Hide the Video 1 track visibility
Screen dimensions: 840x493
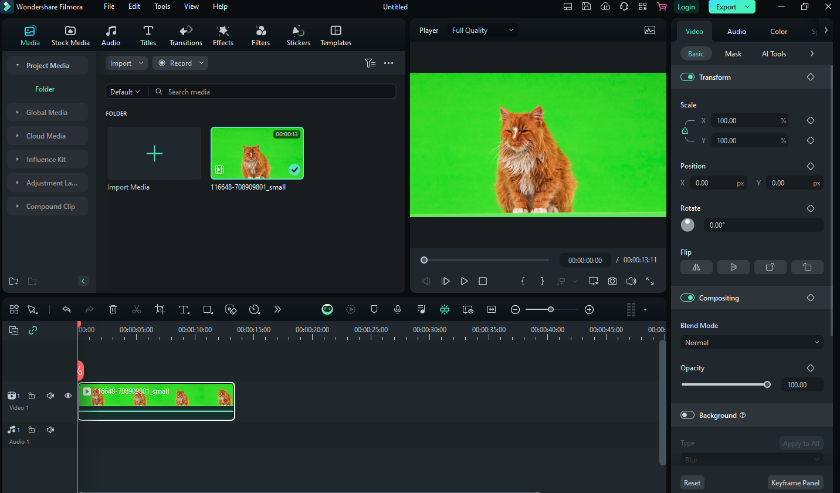click(67, 396)
